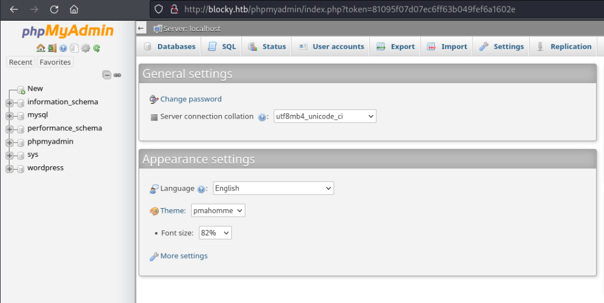Open navigation panel settings gear icon
The image size is (604, 303).
pyautogui.click(x=86, y=48)
